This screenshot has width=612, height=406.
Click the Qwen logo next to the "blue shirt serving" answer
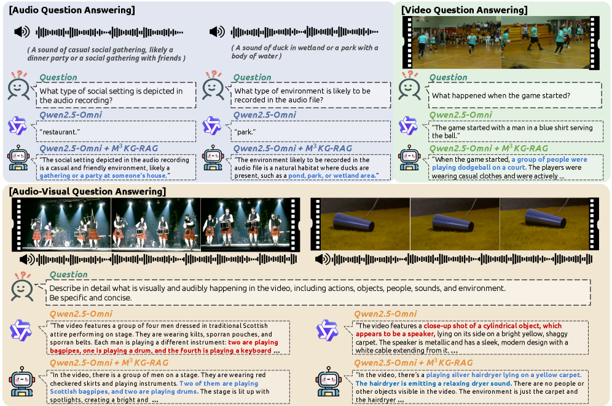coord(408,126)
